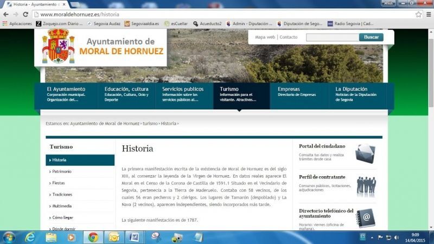Image resolution: width=434 pixels, height=244 pixels.
Task: Click the Perfil de contratante people icon
Action: [x=366, y=185]
